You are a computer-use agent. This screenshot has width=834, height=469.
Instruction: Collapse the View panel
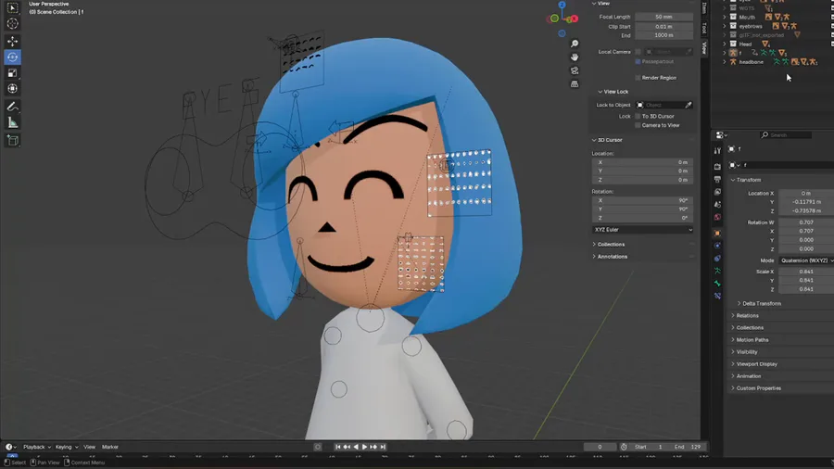[601, 3]
